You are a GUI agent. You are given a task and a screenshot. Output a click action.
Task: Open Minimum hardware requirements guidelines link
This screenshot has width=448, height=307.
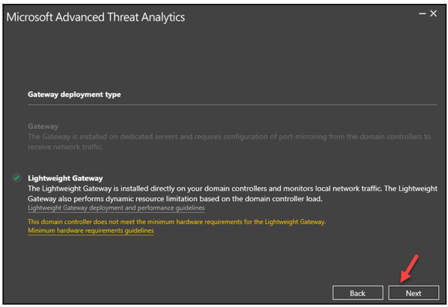pyautogui.click(x=91, y=231)
